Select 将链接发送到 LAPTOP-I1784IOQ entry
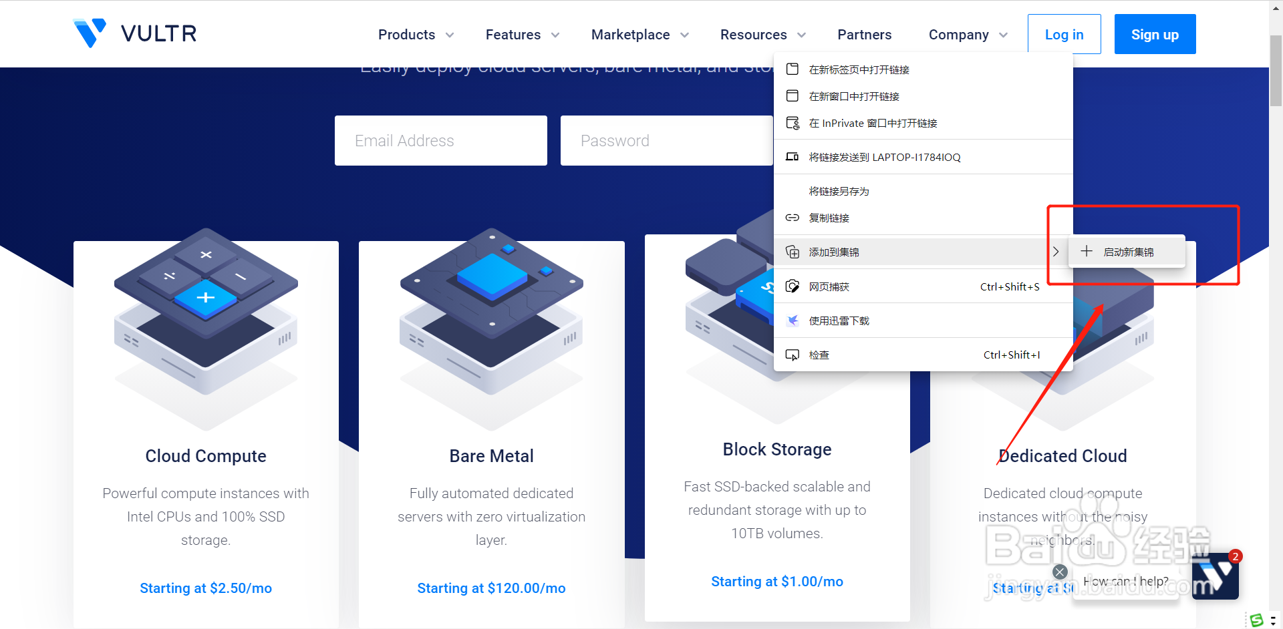The image size is (1283, 629). pos(923,157)
